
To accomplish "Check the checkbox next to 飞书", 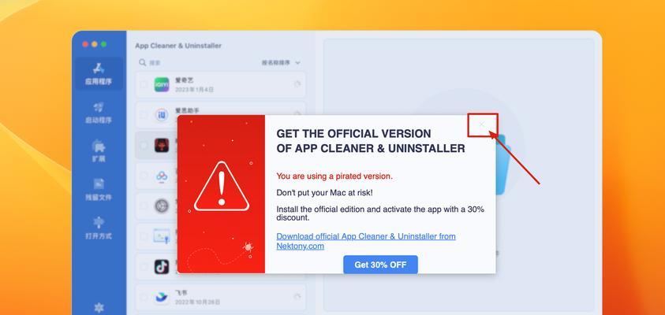I will (144, 297).
